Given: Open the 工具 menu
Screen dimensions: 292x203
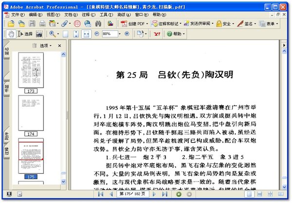Looking at the screenshot, I should pos(106,15).
